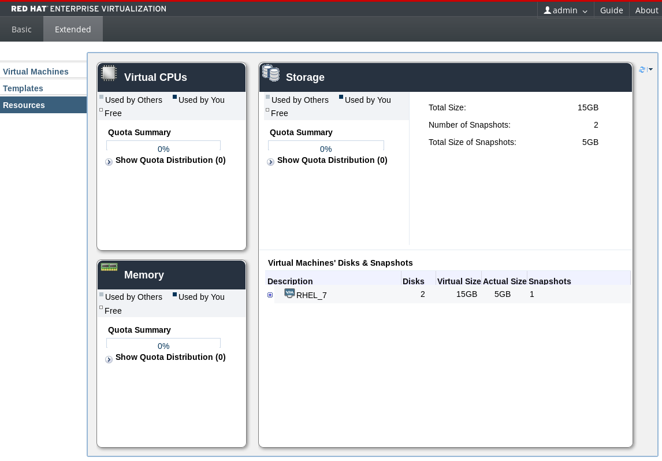Click the admin user icon
Image resolution: width=662 pixels, height=461 pixels.
click(x=547, y=10)
